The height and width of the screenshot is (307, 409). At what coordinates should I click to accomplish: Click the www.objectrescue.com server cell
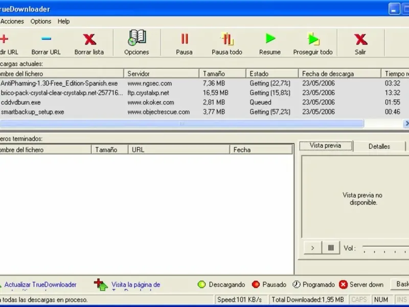[x=158, y=112]
